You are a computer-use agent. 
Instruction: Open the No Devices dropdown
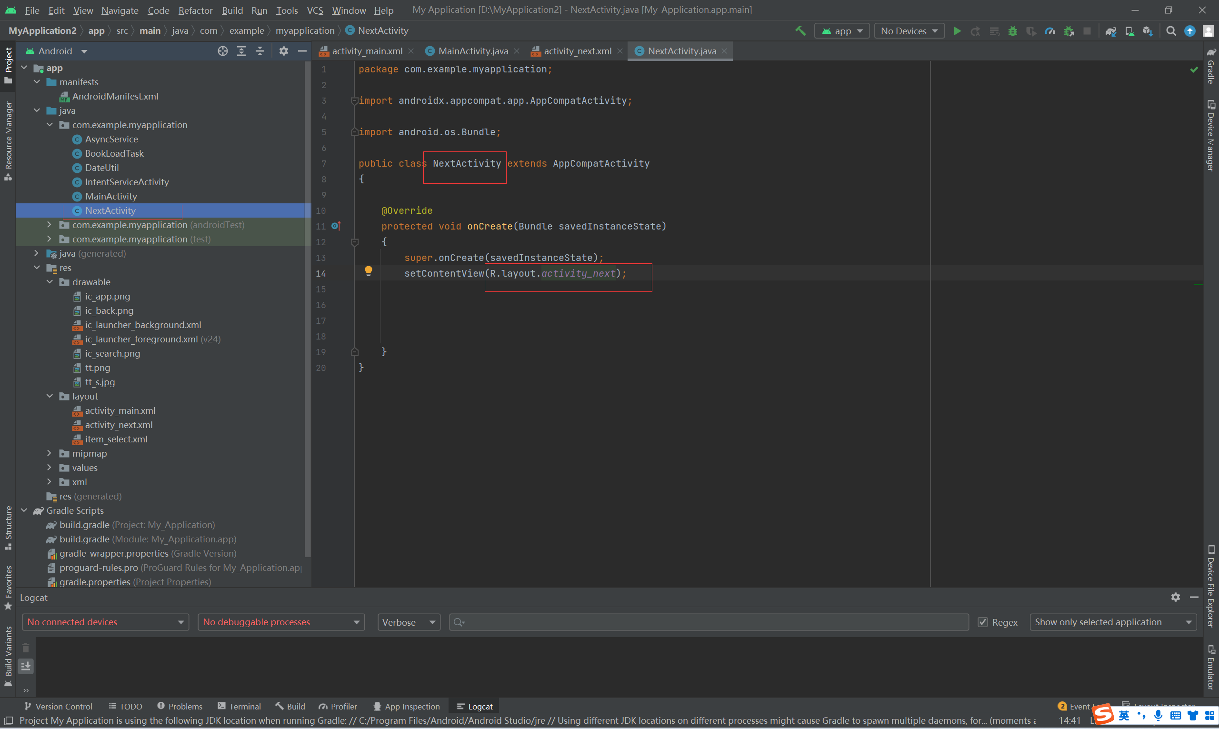909,31
